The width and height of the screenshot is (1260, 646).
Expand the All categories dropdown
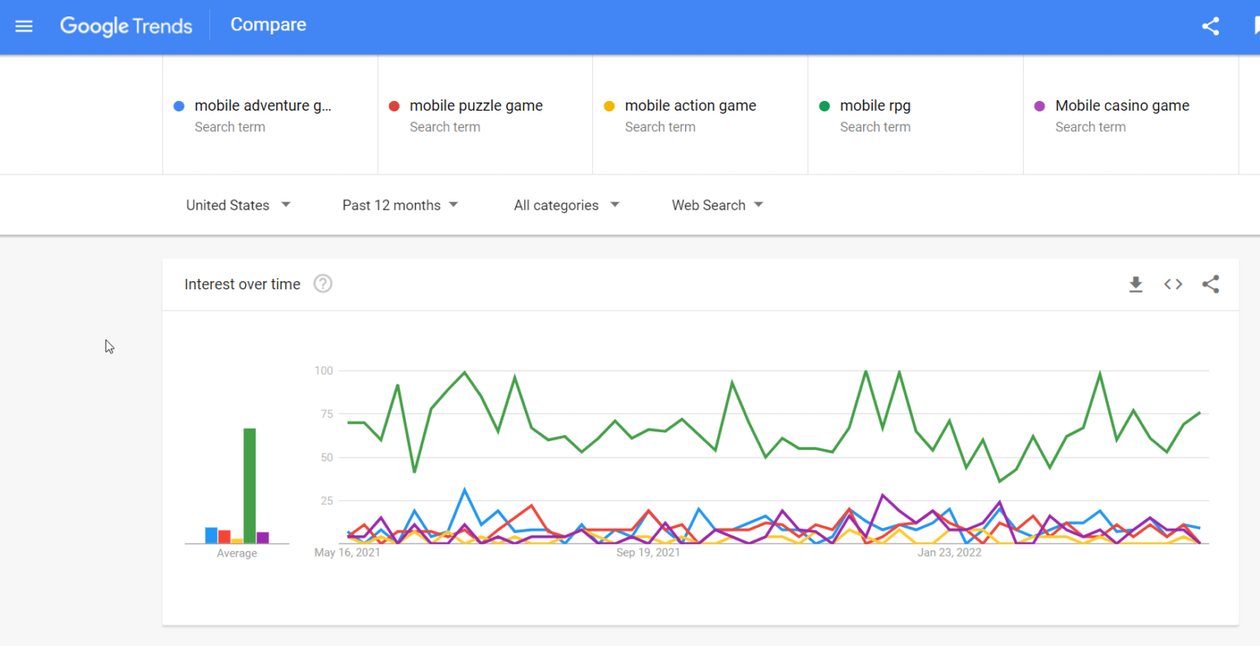(565, 205)
